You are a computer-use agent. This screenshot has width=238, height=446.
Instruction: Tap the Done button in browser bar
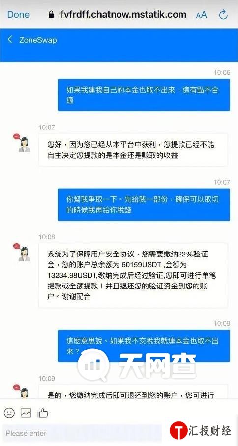pos(19,15)
